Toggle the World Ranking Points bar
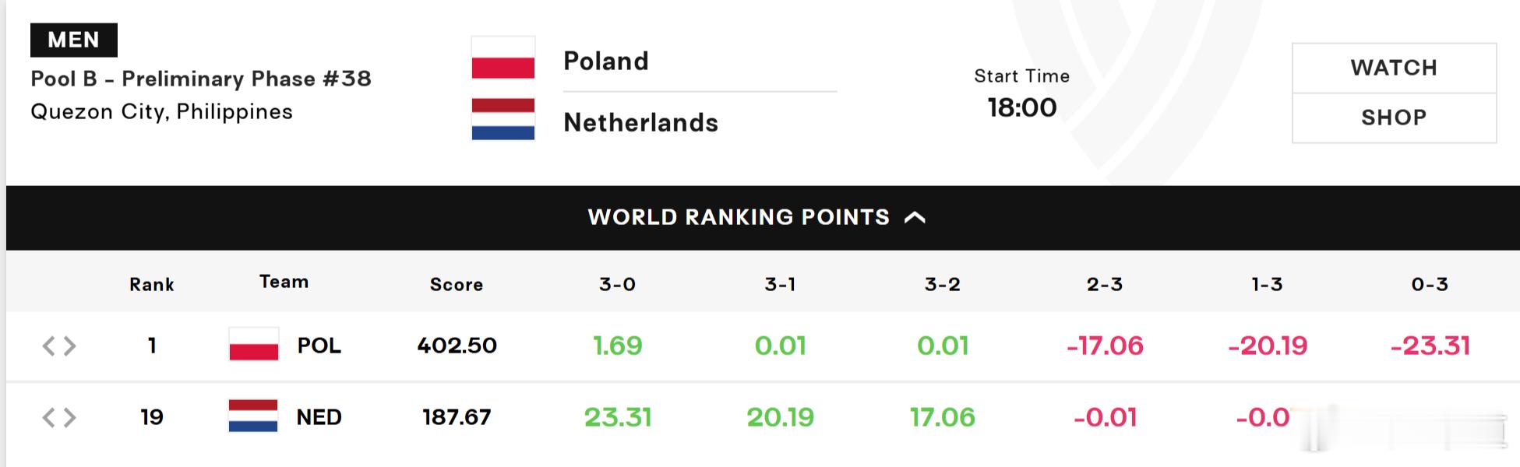Image resolution: width=1520 pixels, height=467 pixels. pos(763,217)
